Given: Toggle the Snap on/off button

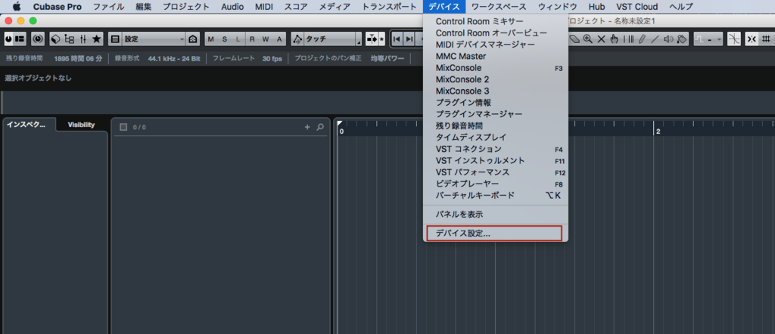Looking at the screenshot, I should coord(752,39).
